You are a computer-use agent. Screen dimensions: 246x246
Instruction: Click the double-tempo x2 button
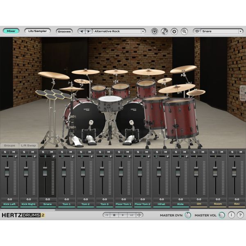(131, 215)
